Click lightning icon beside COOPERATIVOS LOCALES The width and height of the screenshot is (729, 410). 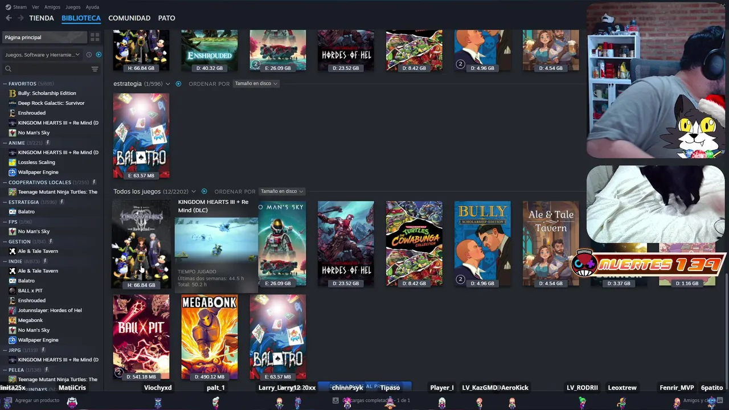pos(94,182)
